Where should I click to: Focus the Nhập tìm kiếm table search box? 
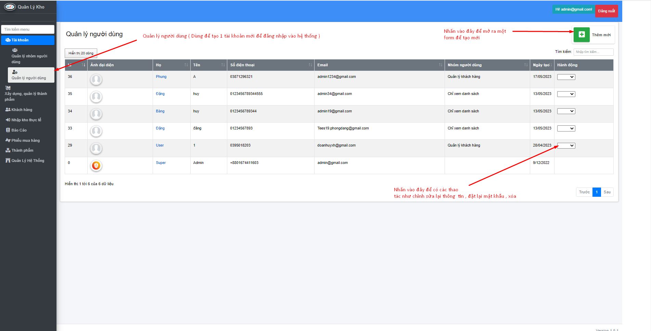click(593, 52)
